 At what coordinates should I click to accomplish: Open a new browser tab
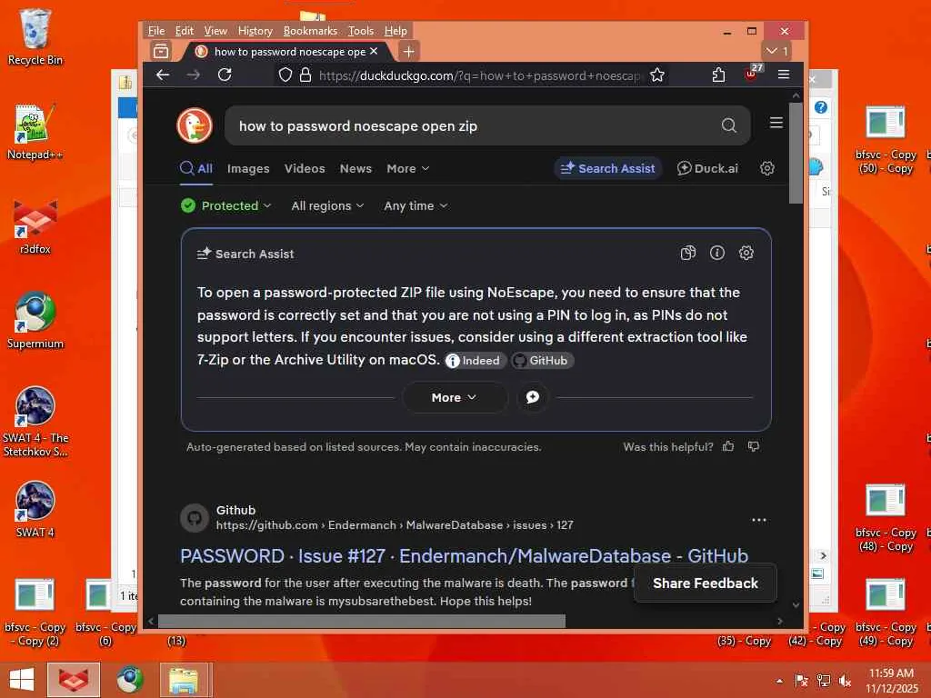[x=408, y=52]
